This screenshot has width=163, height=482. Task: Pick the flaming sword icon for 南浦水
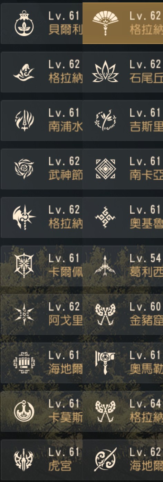[x=24, y=120]
